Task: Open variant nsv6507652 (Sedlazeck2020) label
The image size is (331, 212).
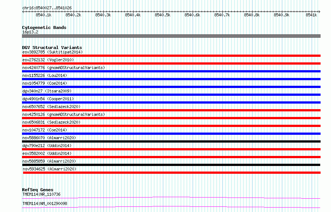Action: 51,107
